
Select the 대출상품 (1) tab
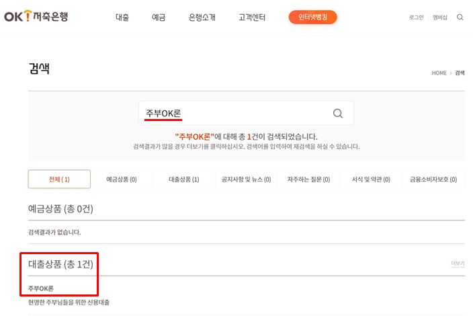[x=183, y=180]
